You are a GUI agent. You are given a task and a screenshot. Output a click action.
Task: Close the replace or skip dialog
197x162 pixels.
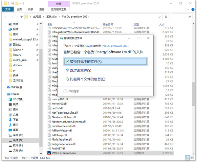click(148, 38)
